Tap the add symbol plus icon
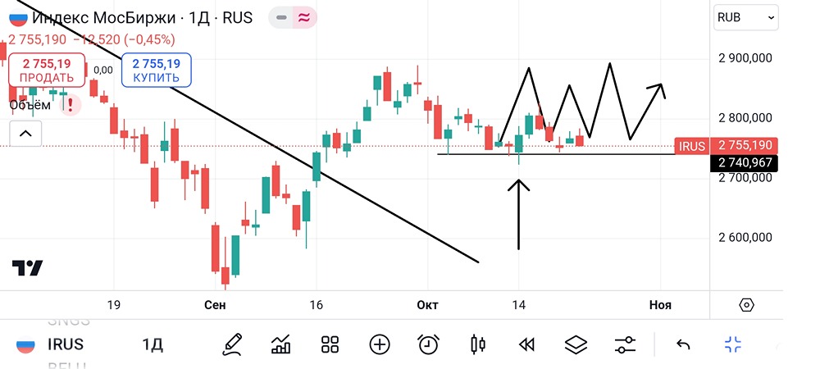The height and width of the screenshot is (369, 820). [x=379, y=344]
